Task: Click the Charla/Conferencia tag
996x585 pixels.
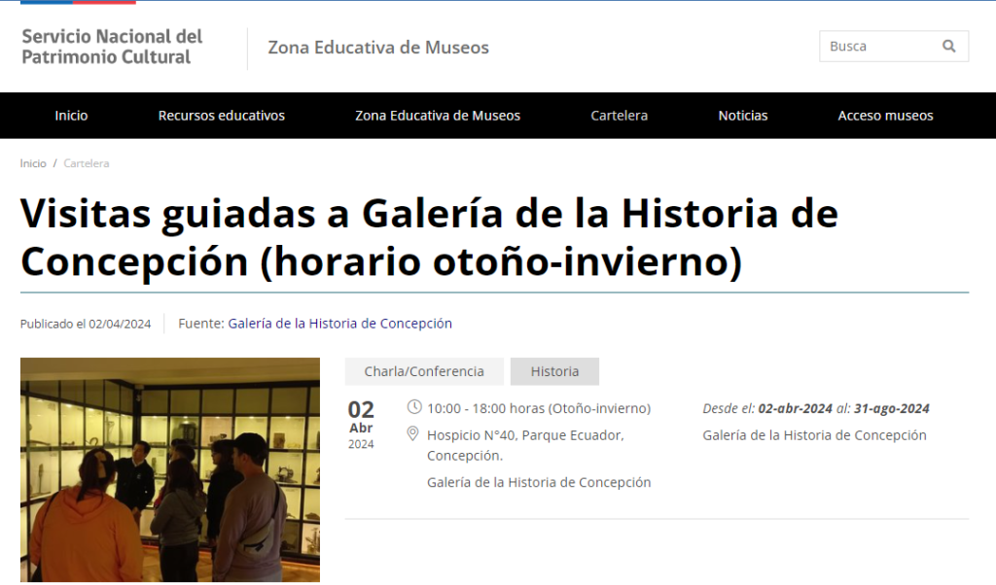Action: coord(424,371)
